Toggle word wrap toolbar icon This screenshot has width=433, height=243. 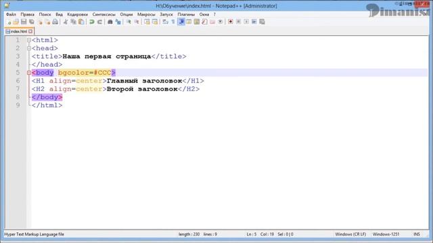(x=165, y=22)
